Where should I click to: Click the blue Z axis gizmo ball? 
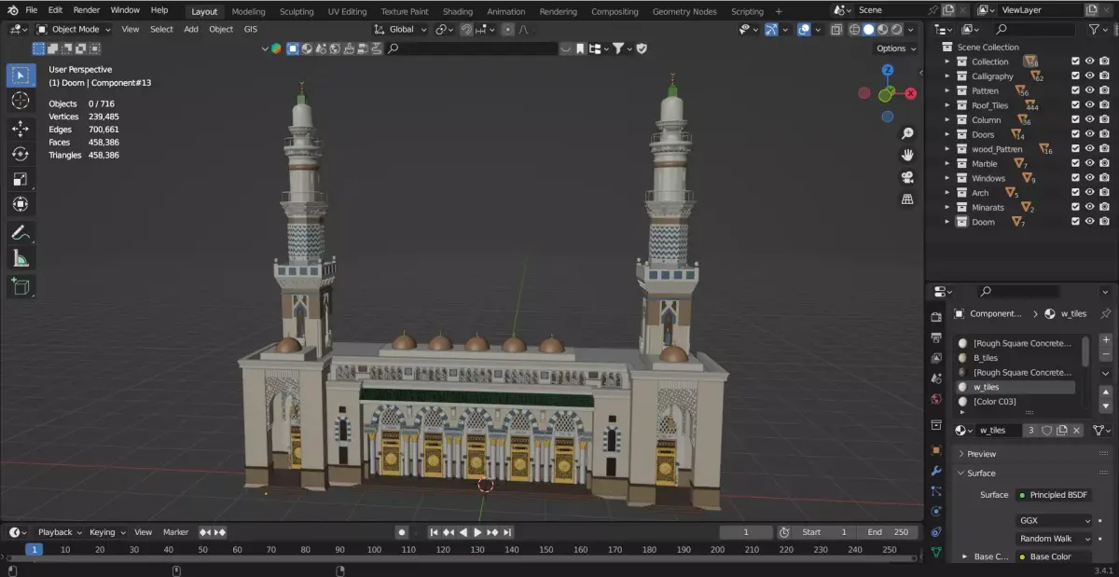[x=888, y=70]
